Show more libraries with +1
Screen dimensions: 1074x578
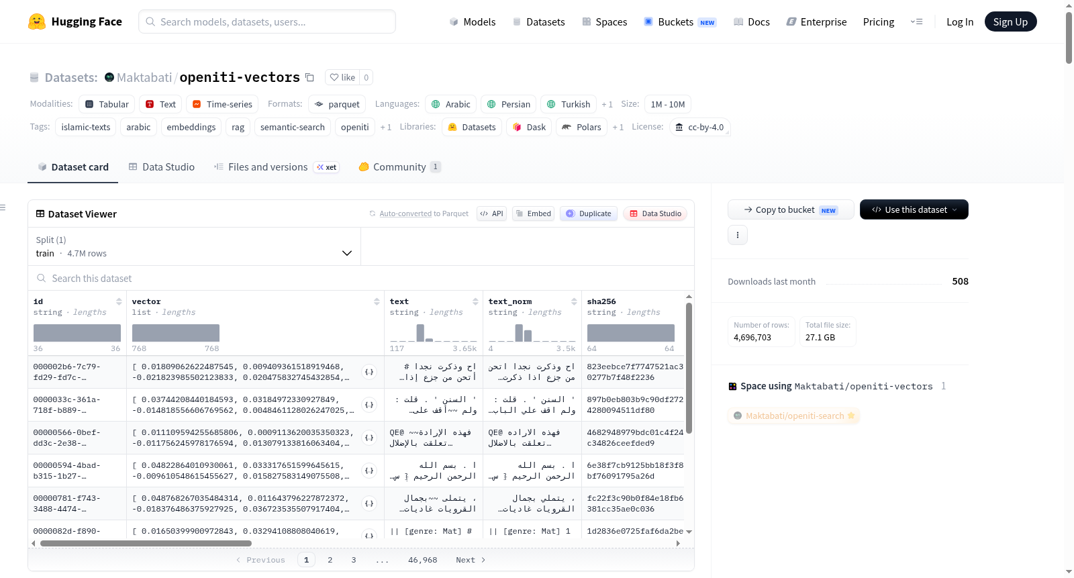(618, 128)
